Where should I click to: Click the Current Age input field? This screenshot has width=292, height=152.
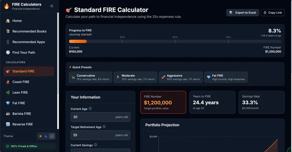100,117
